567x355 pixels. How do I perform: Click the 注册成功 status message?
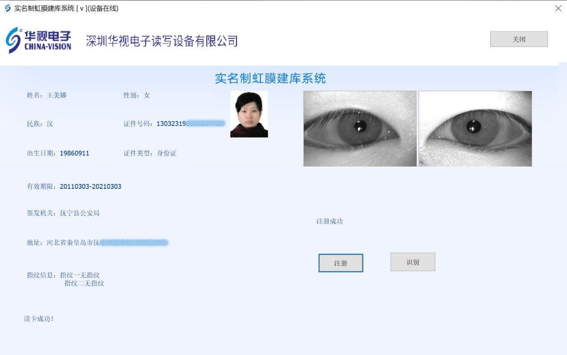(329, 221)
